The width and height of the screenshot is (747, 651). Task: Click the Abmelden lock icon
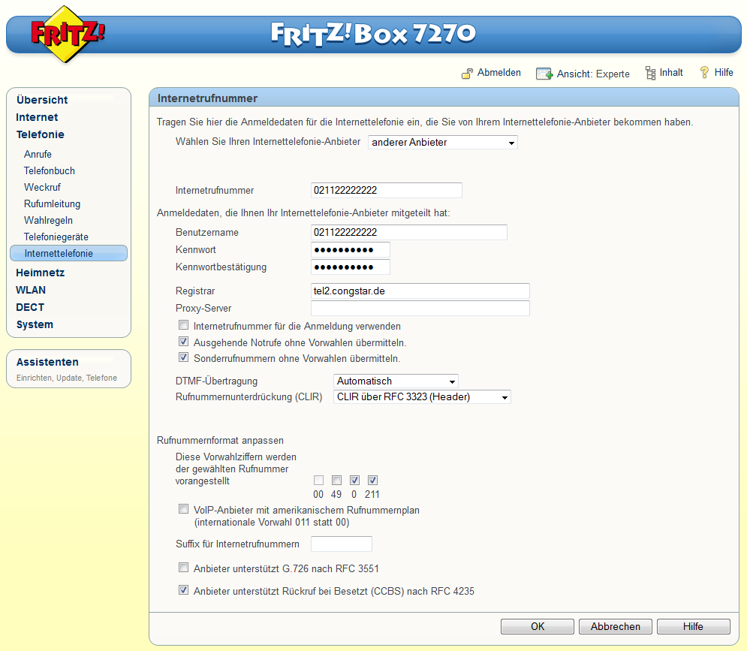coord(468,74)
